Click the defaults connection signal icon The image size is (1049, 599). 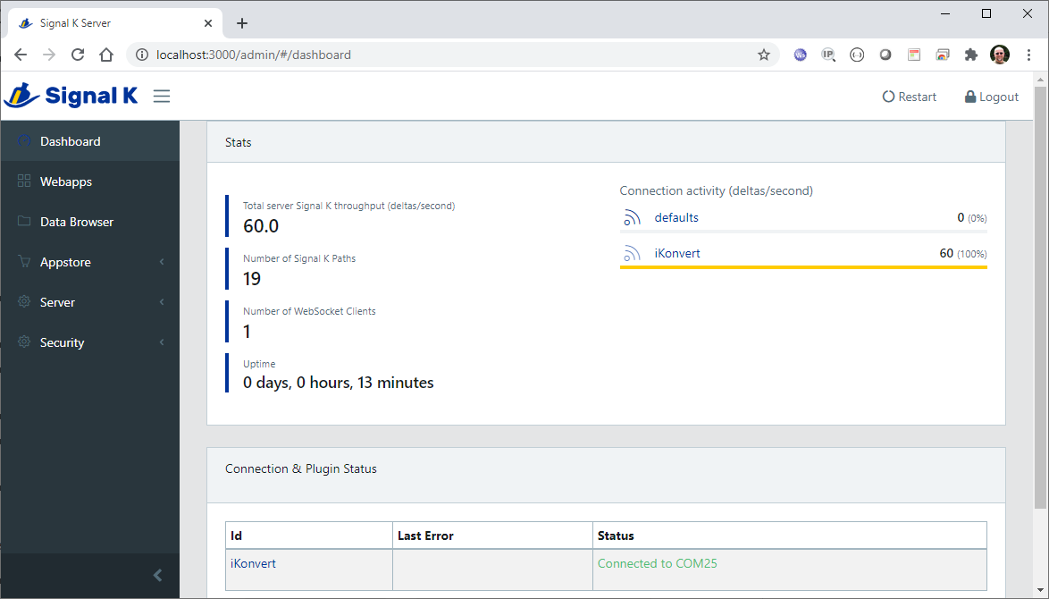pos(632,217)
